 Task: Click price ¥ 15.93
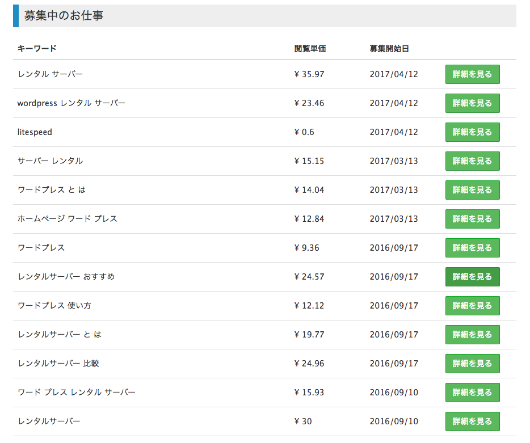[309, 393]
